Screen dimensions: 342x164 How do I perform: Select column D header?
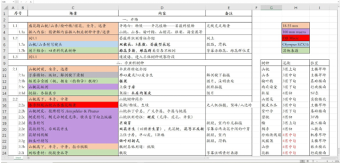[x=162, y=8]
